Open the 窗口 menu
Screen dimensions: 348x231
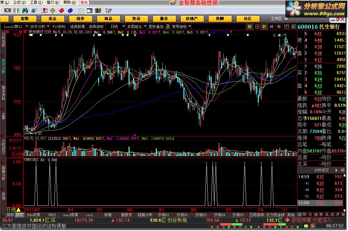[x=53, y=2]
